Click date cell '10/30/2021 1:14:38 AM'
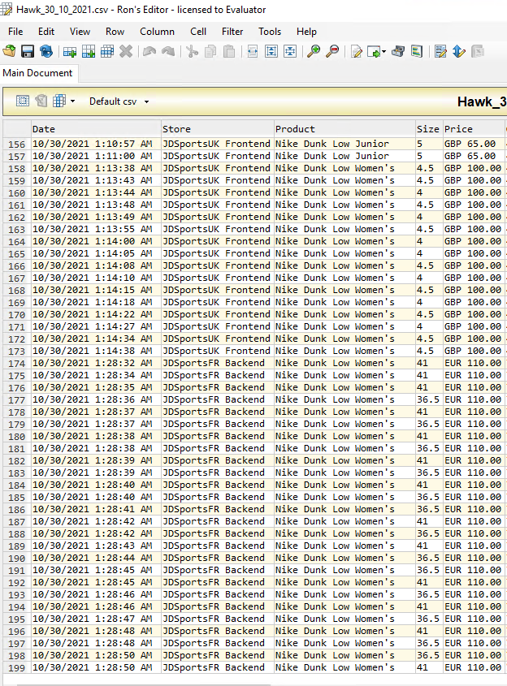 pyautogui.click(x=96, y=351)
